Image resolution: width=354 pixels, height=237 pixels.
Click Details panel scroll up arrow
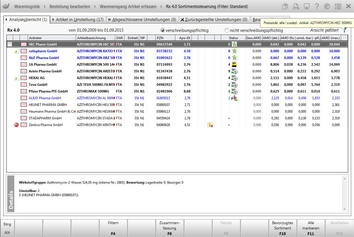[x=344, y=178]
